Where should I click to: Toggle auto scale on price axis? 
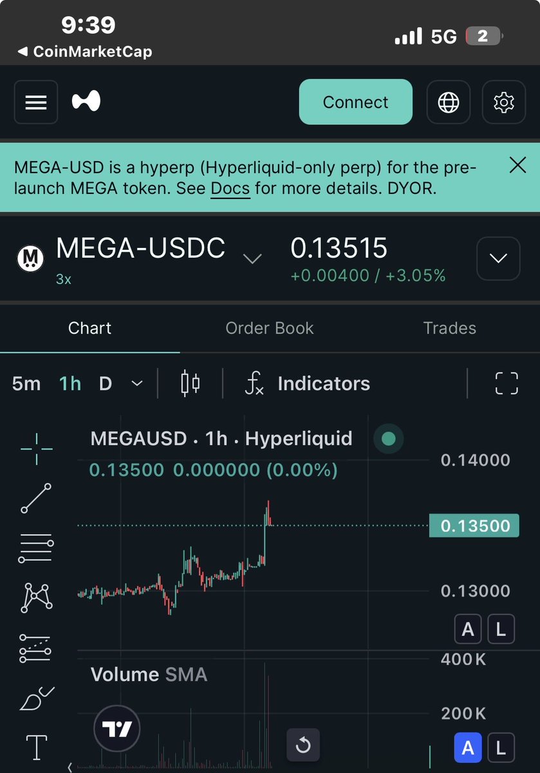[x=468, y=629]
